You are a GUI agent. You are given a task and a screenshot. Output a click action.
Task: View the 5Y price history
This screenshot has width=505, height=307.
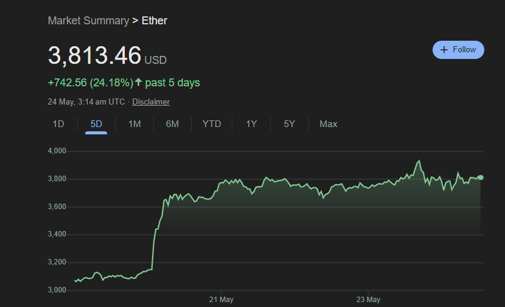point(289,124)
